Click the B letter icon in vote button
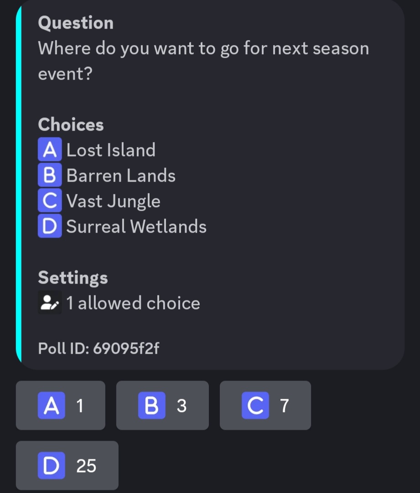420x493 pixels. [x=152, y=405]
